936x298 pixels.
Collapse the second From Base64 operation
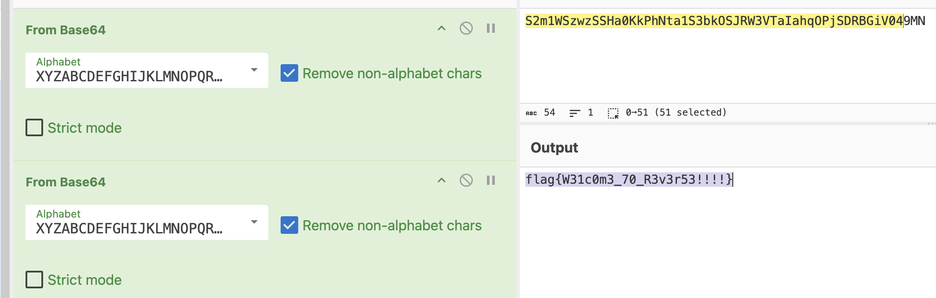click(x=442, y=180)
